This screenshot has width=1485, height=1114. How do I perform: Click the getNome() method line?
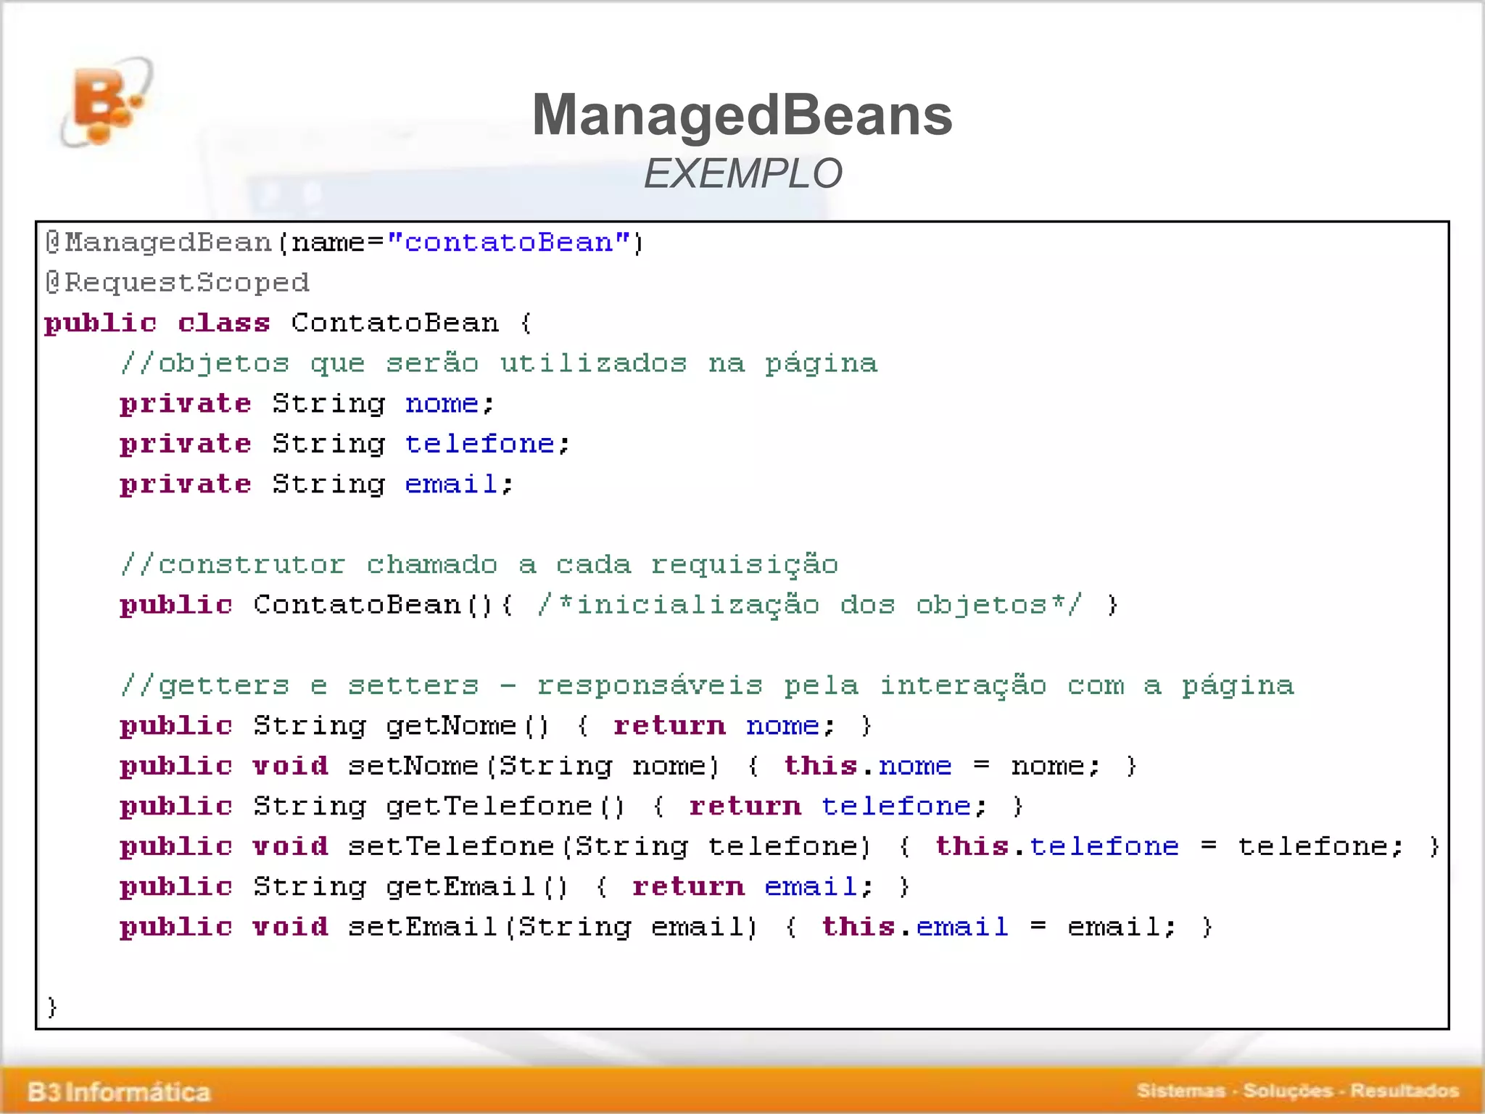point(497,725)
